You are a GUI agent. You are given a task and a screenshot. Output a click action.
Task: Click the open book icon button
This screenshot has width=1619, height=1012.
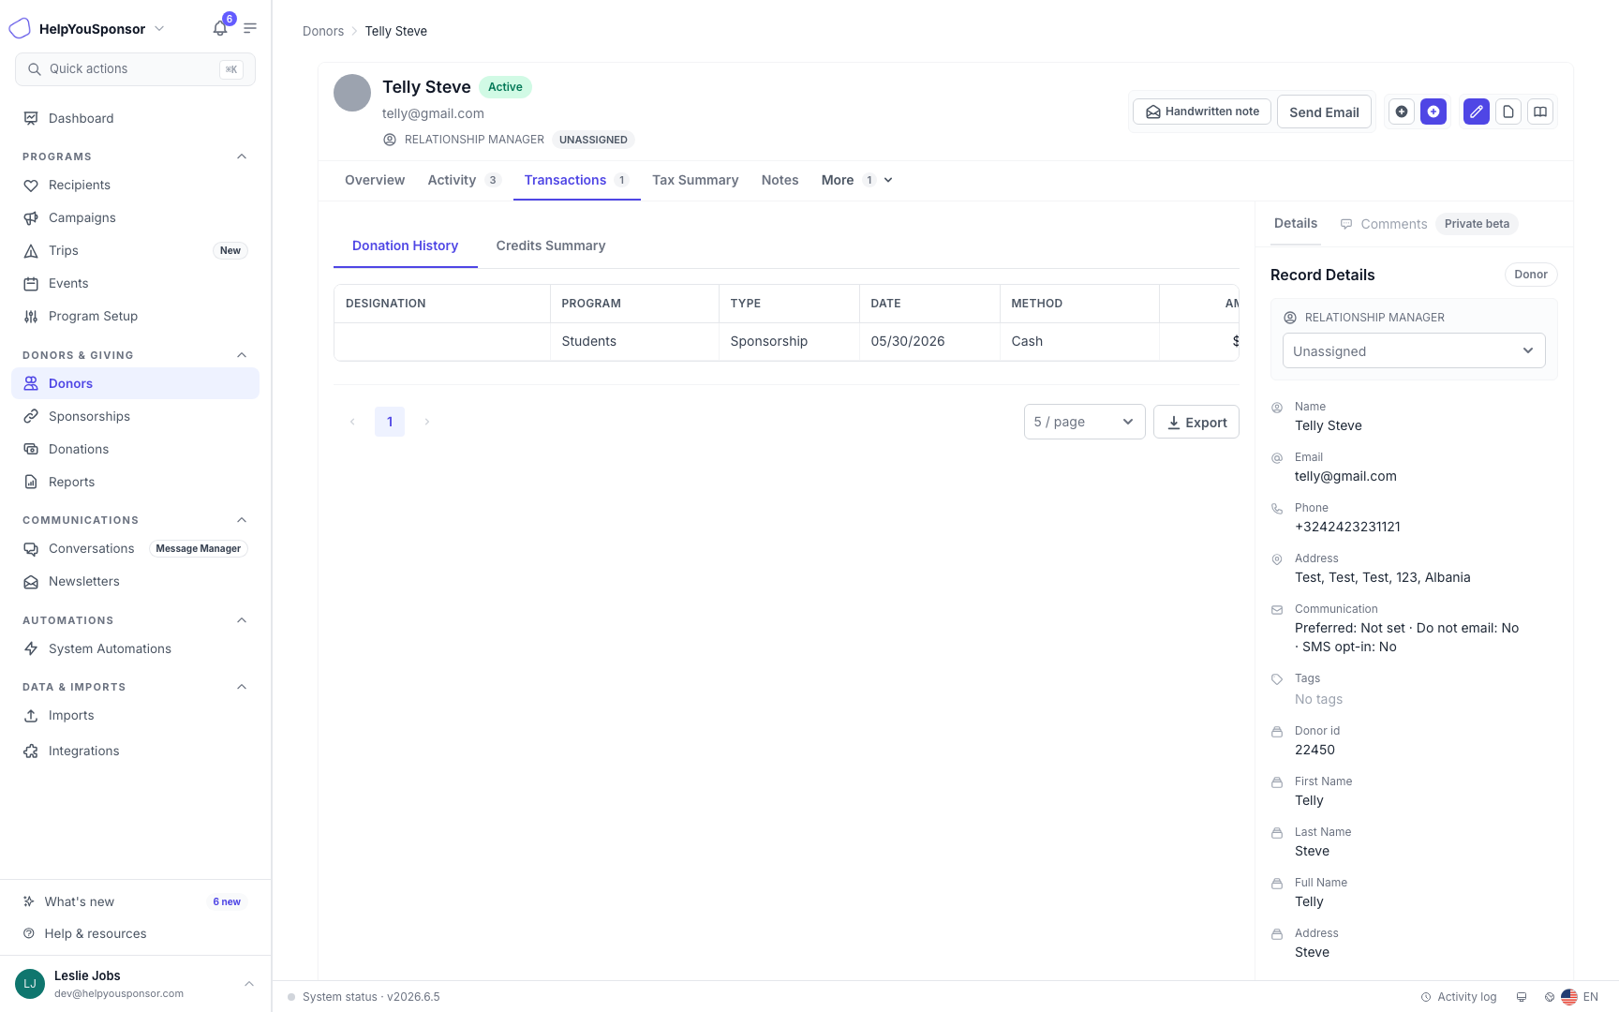[1540, 112]
